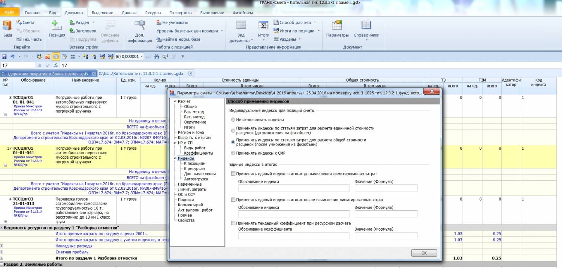
Task: Expand the Лимит. затраты tree node
Action: coord(174,190)
